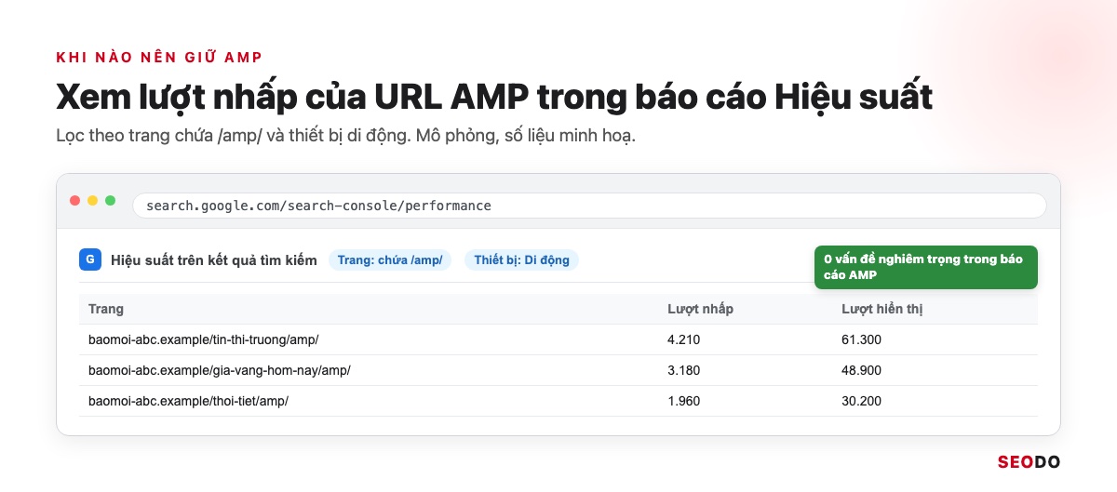The width and height of the screenshot is (1117, 492).
Task: Sort by the 'Lượt nhấp' column header
Action: coord(700,309)
